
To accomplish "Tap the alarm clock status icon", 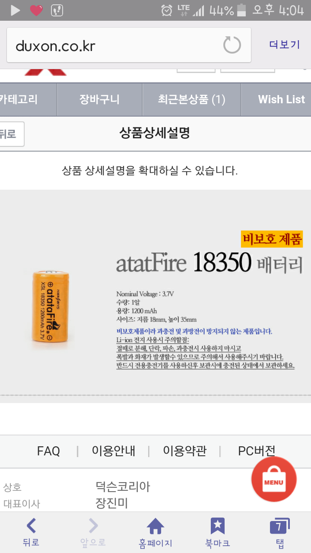I will pos(166,10).
